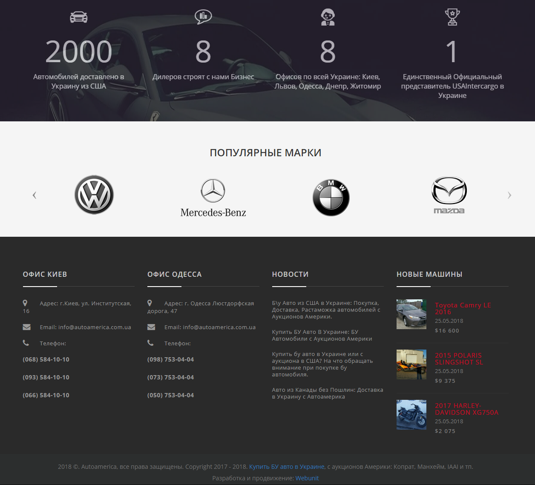Click the price $2 075
This screenshot has height=485, width=535.
click(445, 431)
